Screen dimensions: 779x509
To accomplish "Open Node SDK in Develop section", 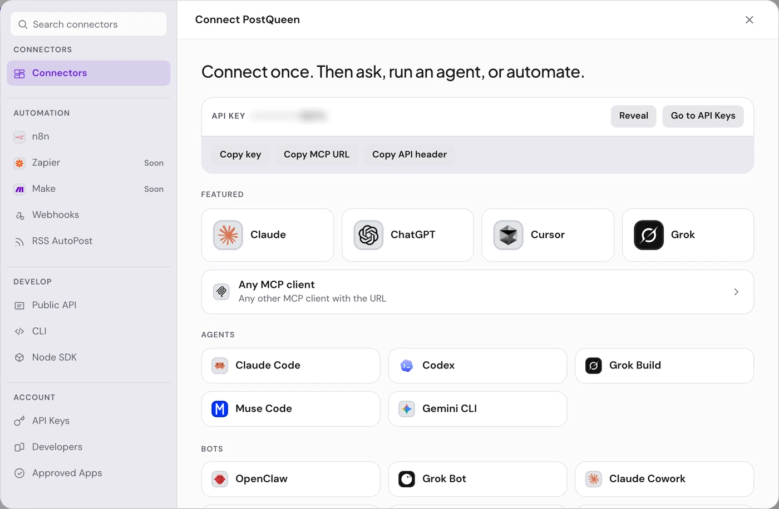I will click(x=88, y=357).
